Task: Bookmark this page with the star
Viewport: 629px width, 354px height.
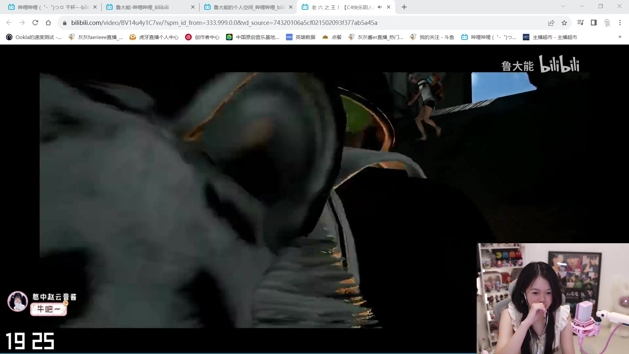Action: coord(564,23)
